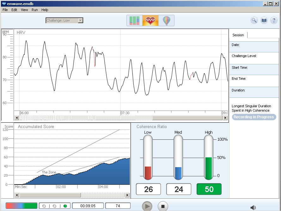Viewport: 281px width, 211px height.
Task: Click the 07:30 HRV timeline marker
Action: click(x=125, y=113)
